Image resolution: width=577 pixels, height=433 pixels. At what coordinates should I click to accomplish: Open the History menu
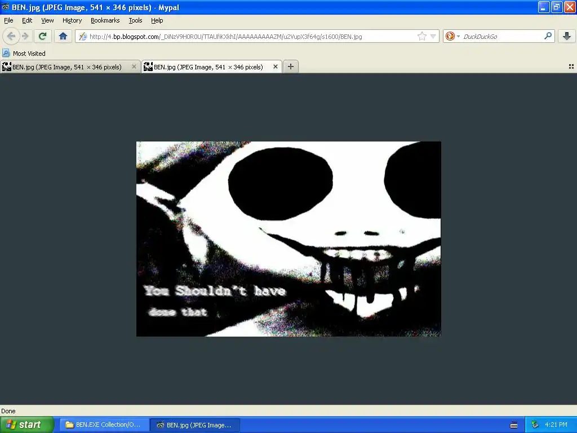72,20
